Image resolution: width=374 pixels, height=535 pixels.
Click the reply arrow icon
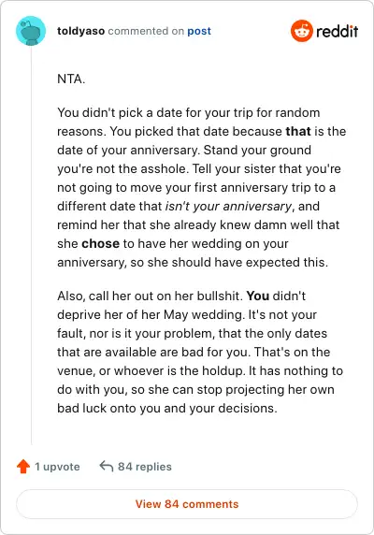coord(107,466)
